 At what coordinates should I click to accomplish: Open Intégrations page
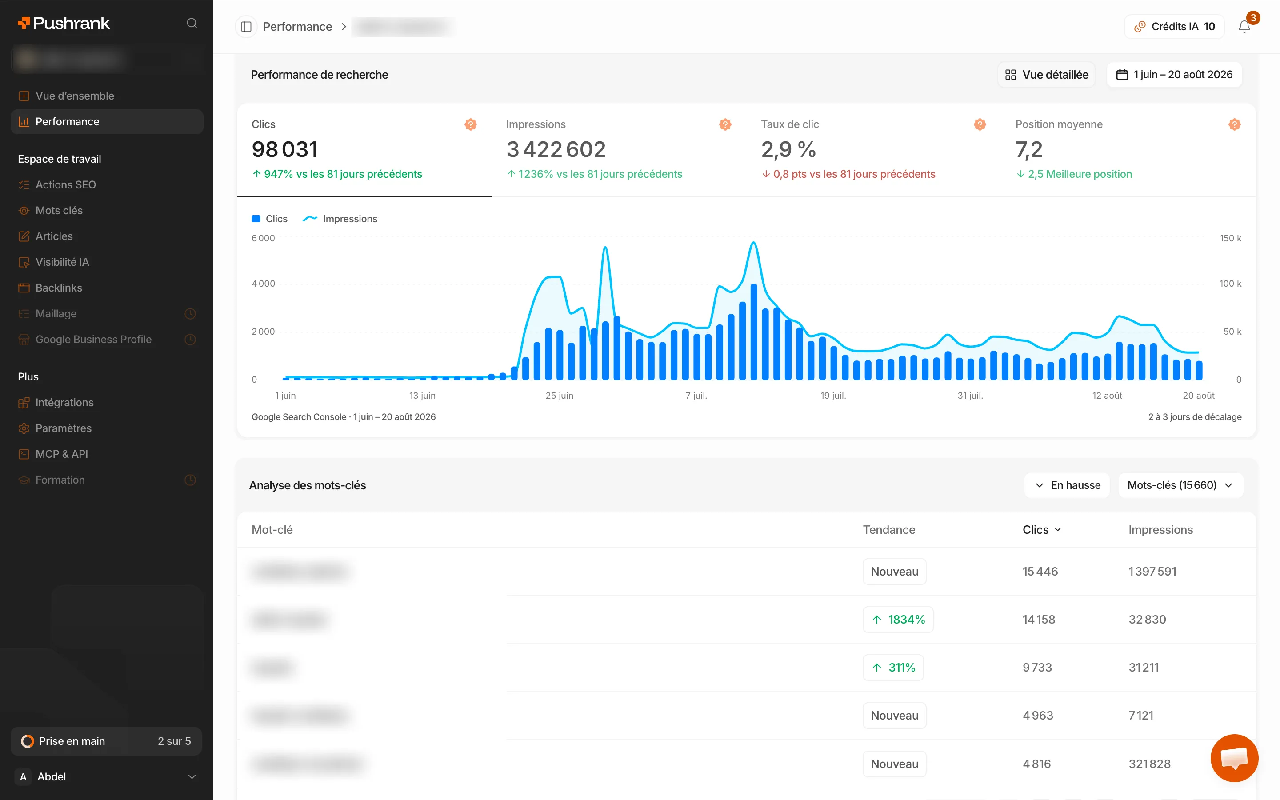click(107, 403)
